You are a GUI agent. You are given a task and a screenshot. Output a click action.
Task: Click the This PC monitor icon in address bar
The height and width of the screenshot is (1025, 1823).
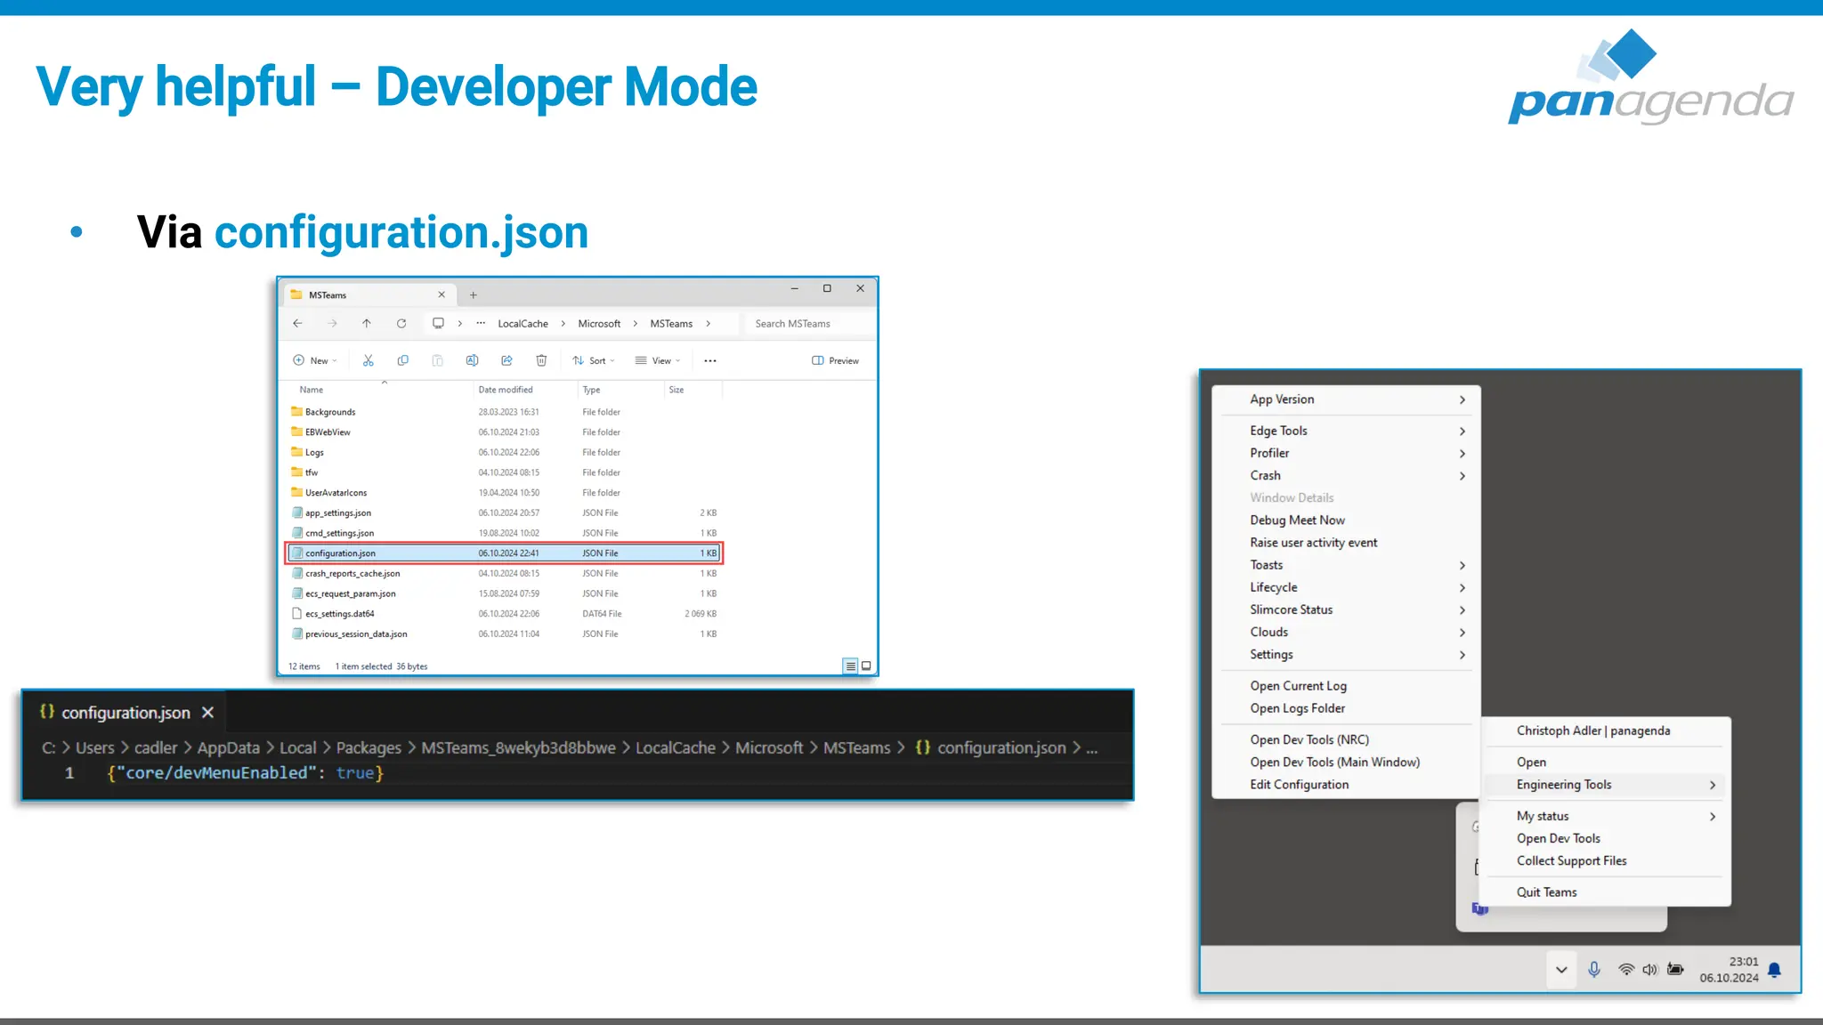[x=438, y=323]
